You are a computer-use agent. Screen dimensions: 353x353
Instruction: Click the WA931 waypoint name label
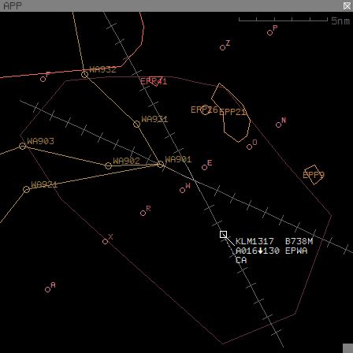click(x=154, y=119)
